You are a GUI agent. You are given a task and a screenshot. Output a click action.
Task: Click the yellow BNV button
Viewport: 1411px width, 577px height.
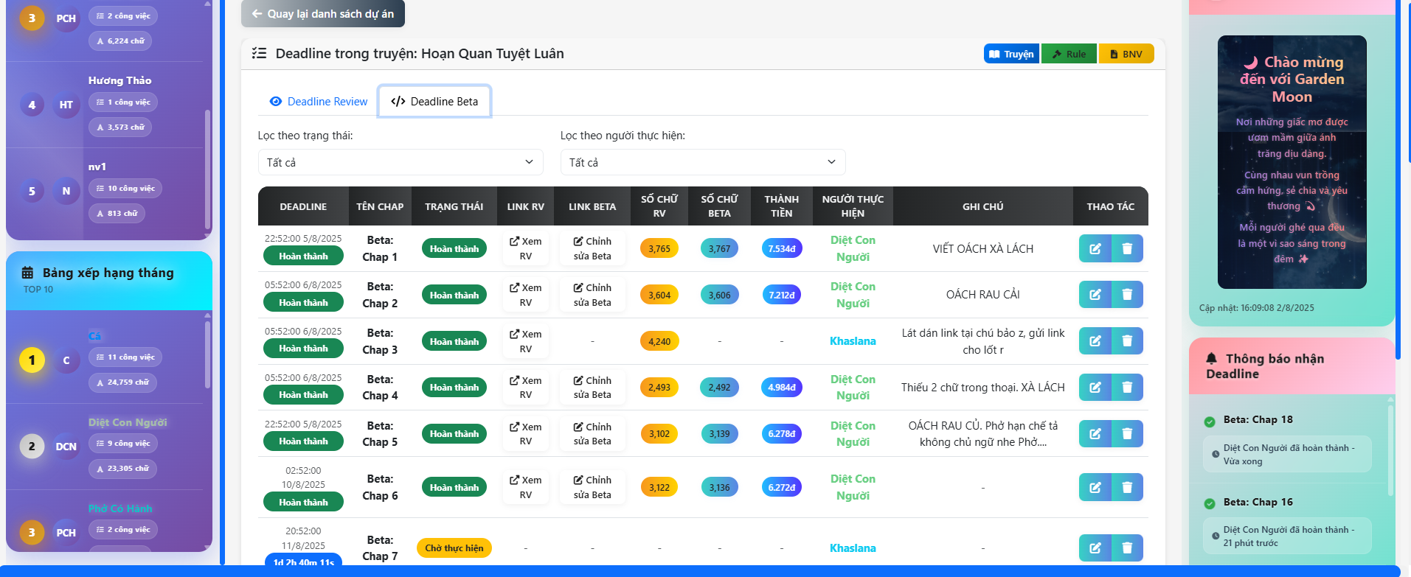tap(1126, 54)
